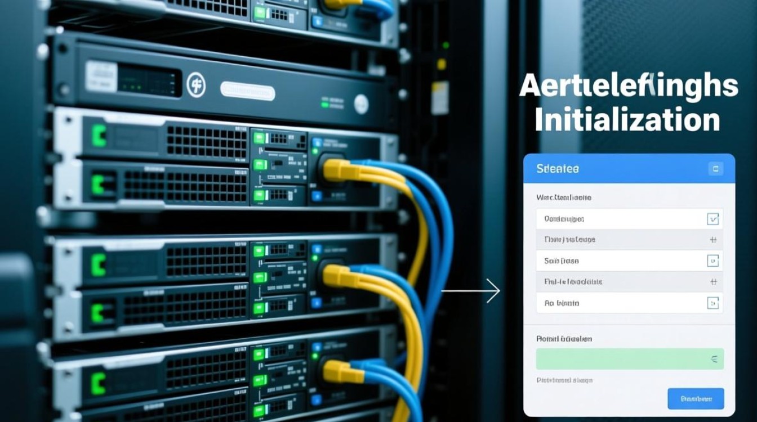Click the "Initialization" heading text

(x=627, y=120)
